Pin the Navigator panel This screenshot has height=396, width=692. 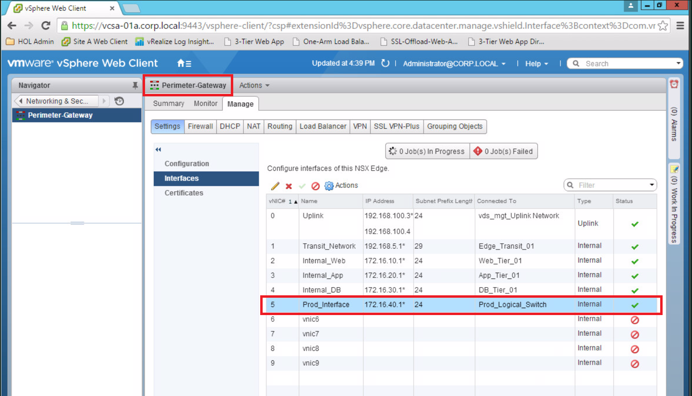[135, 85]
